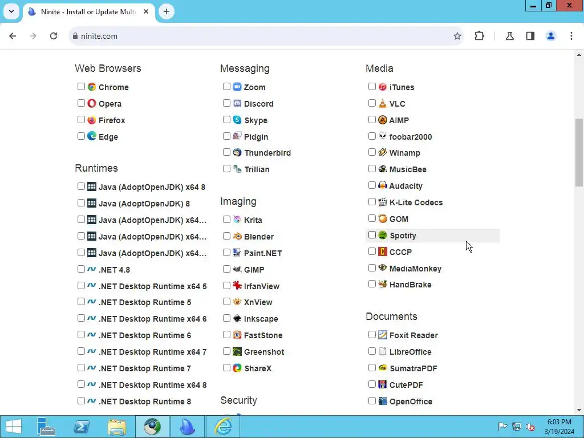Go back to the previous page

tap(13, 36)
